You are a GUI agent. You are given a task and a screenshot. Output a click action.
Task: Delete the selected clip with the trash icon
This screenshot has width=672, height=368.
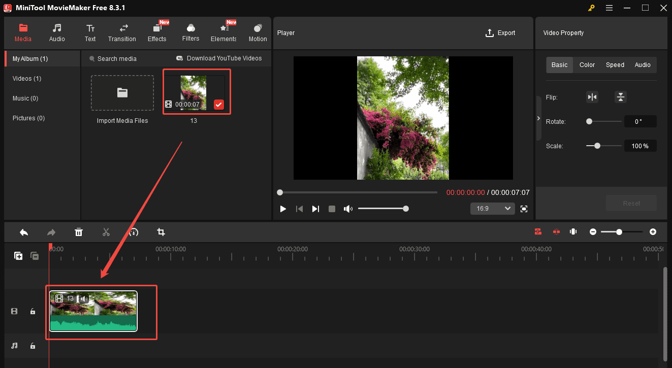79,232
